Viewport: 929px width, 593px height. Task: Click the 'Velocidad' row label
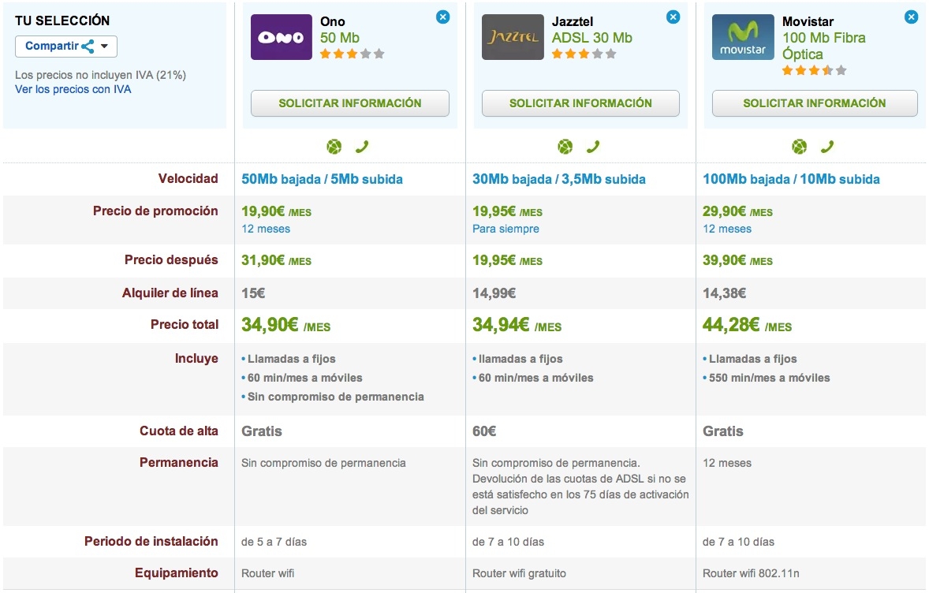[188, 179]
